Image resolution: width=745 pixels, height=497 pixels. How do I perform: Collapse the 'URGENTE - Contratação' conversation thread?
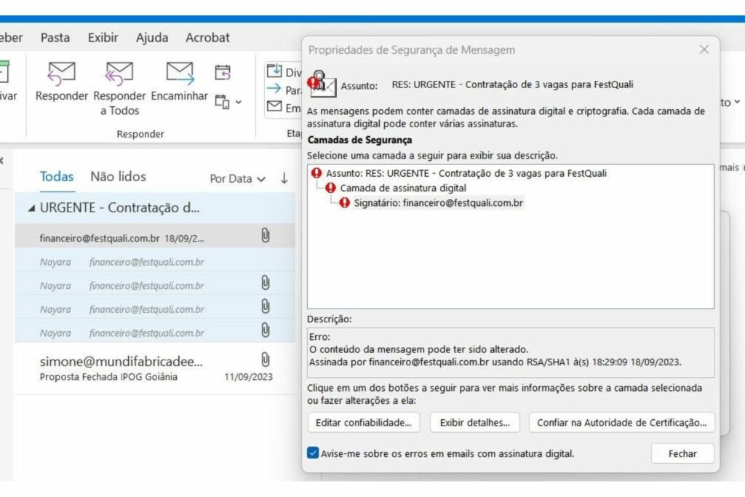[31, 208]
